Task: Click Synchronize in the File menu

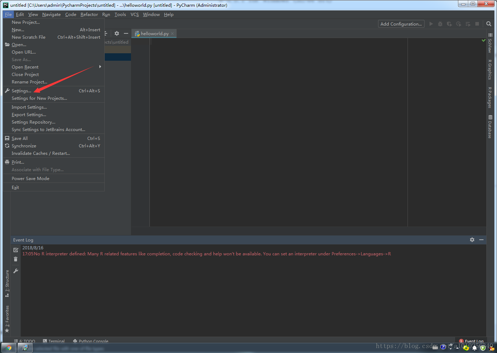Action: (x=24, y=146)
